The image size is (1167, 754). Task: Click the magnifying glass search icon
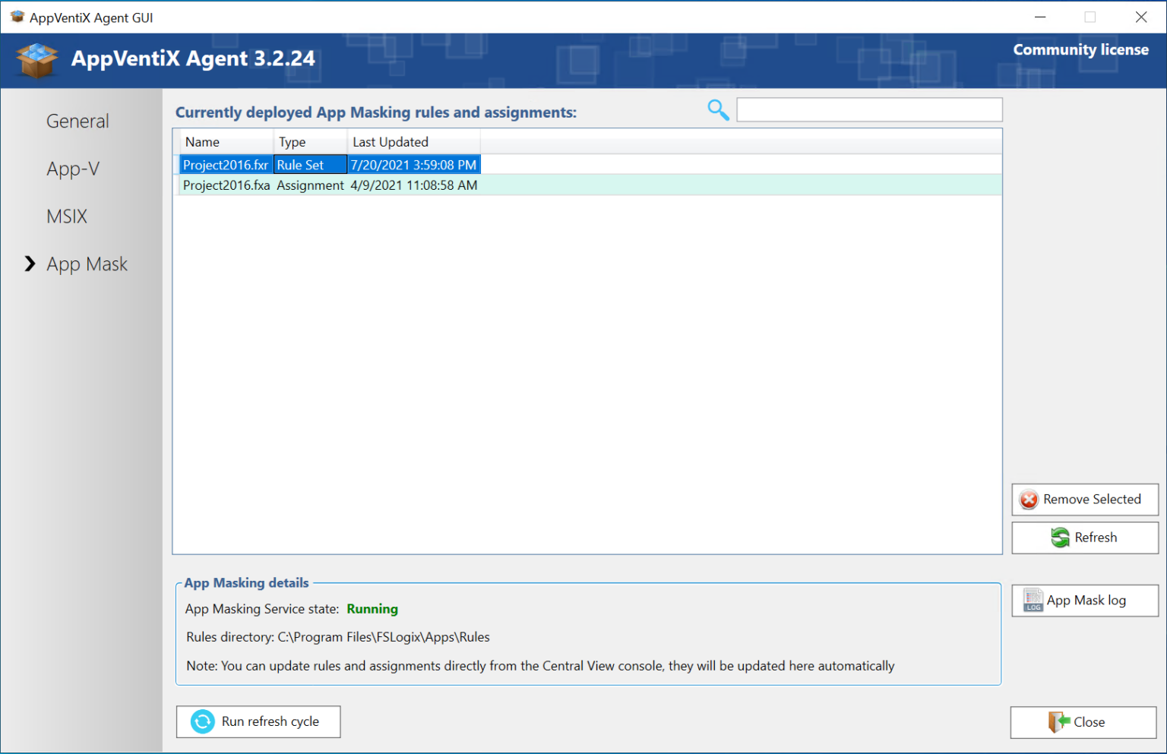click(x=718, y=110)
